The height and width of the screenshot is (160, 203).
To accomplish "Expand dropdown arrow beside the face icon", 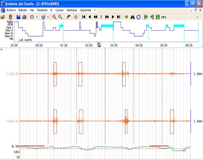I will [x=48, y=17].
